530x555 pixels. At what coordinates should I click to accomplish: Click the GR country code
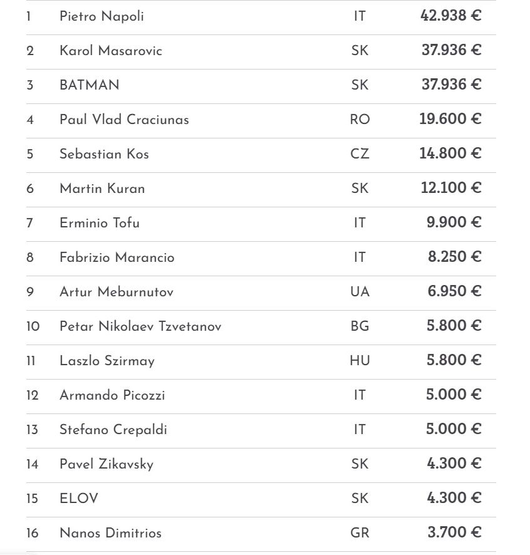[x=360, y=533]
